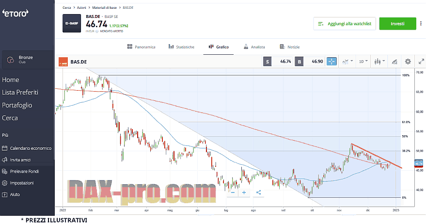Zoom out chart with minus button
This screenshot has height=224, width=426.
(x=233, y=192)
